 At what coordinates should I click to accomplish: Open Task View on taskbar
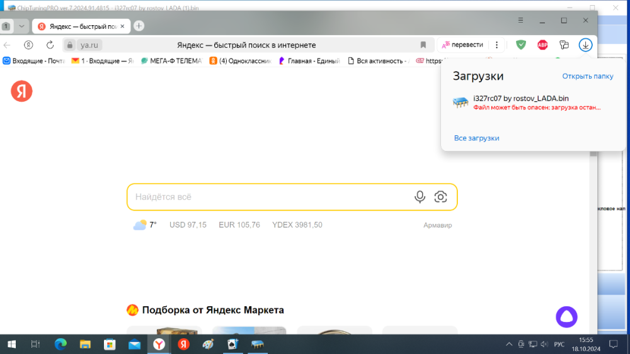(x=35, y=344)
